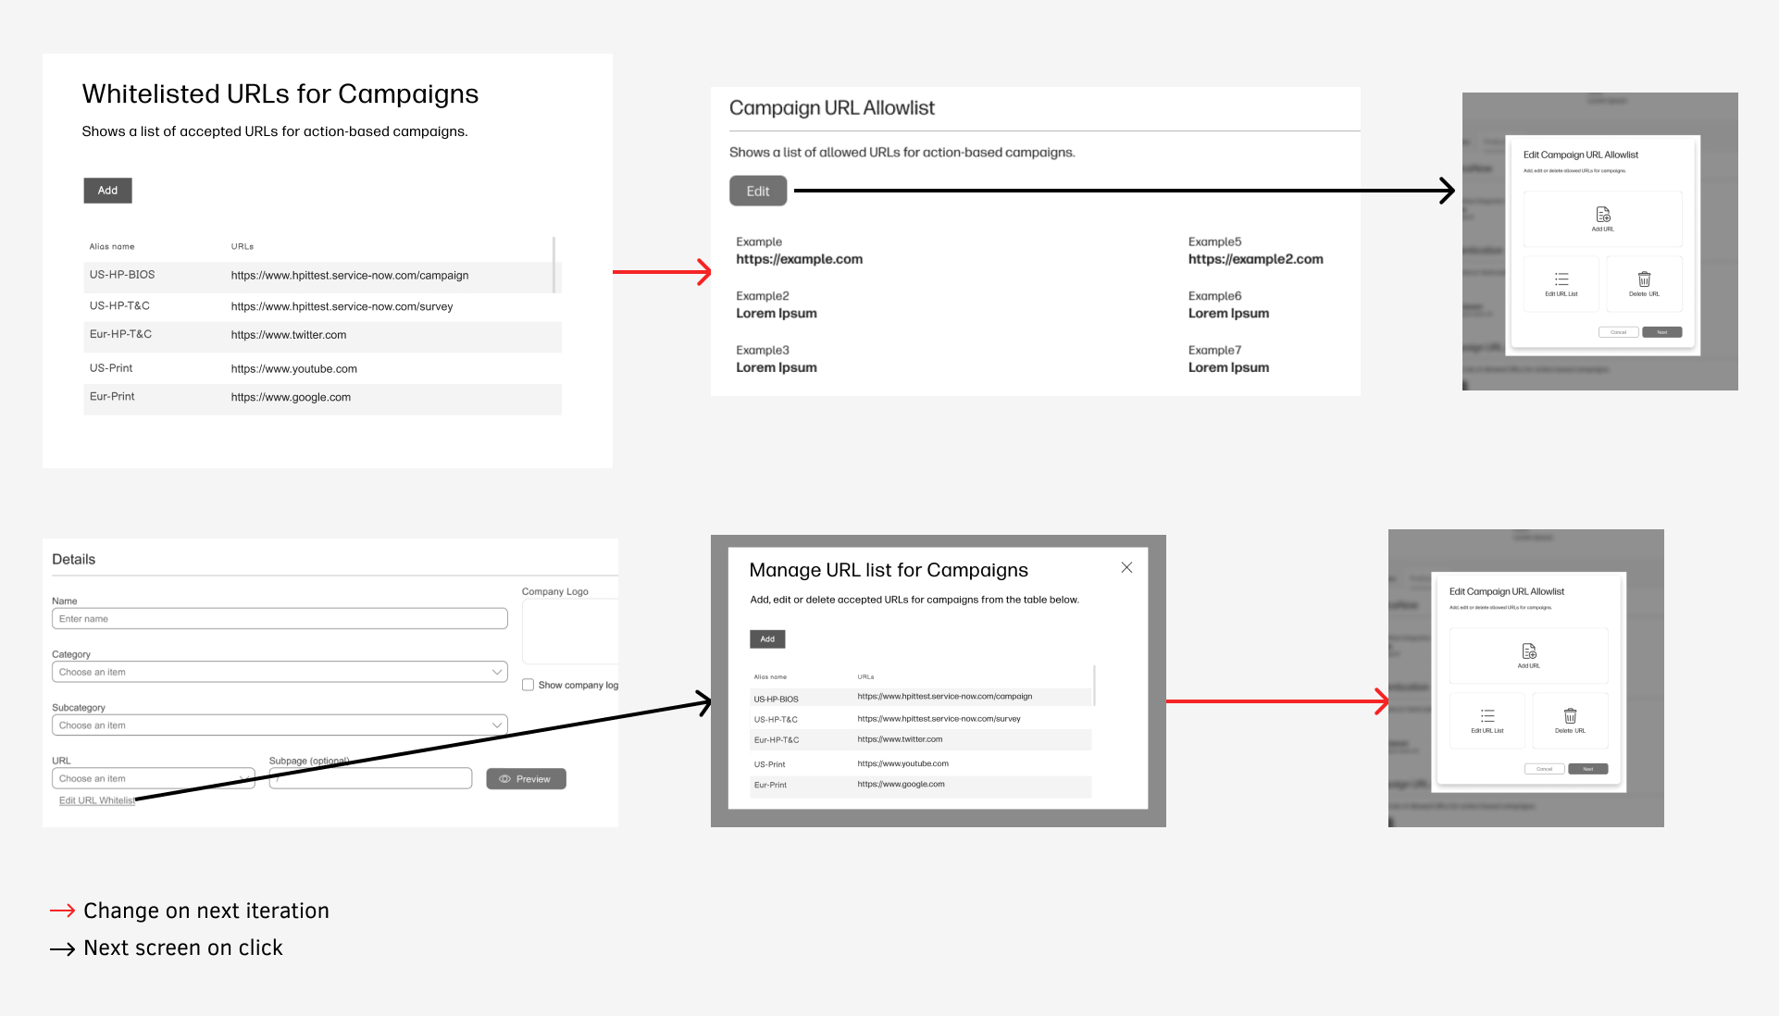This screenshot has height=1016, width=1779.
Task: Open the Edit URL Whitelist link
Action: pos(96,800)
